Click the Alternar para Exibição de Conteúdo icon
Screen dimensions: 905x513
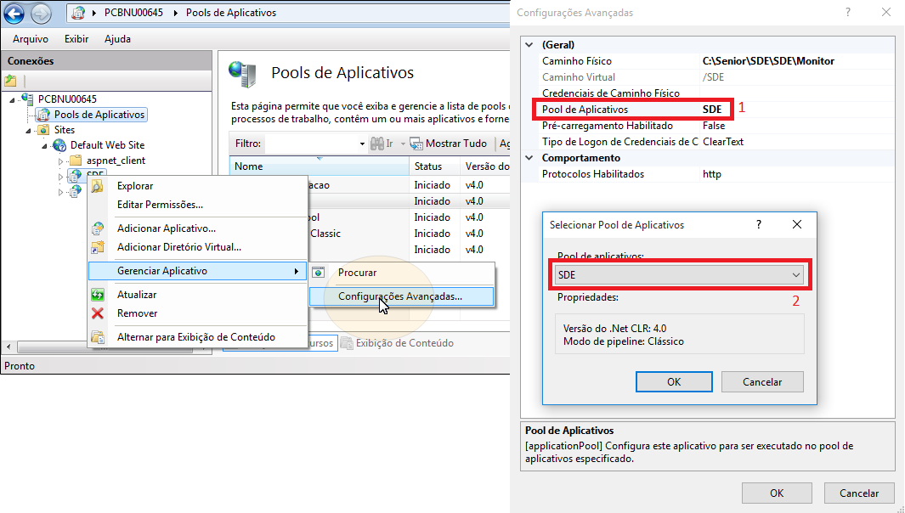[98, 337]
